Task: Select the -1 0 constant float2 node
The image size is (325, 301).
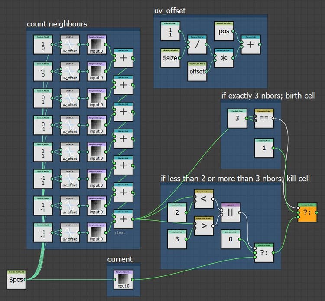Action: [43, 71]
